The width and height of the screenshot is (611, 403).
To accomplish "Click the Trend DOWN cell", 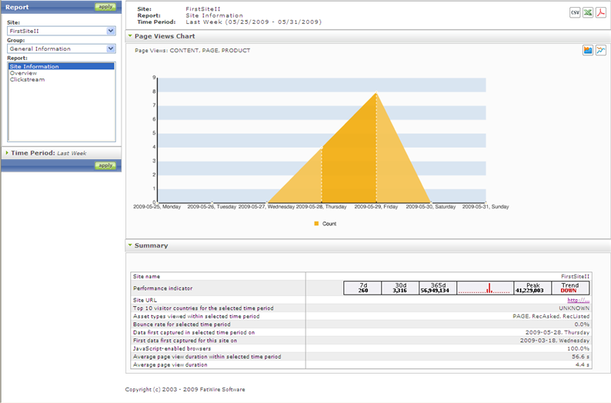I will pos(570,288).
